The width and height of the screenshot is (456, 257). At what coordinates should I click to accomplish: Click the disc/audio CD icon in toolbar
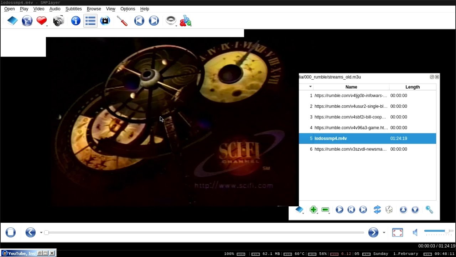(x=171, y=21)
